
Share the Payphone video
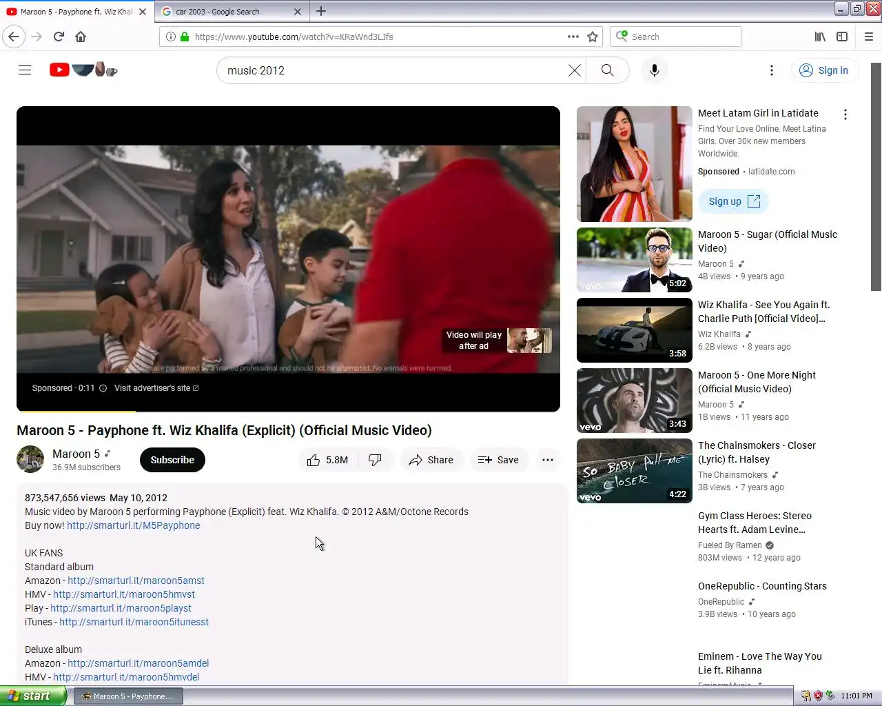click(431, 460)
